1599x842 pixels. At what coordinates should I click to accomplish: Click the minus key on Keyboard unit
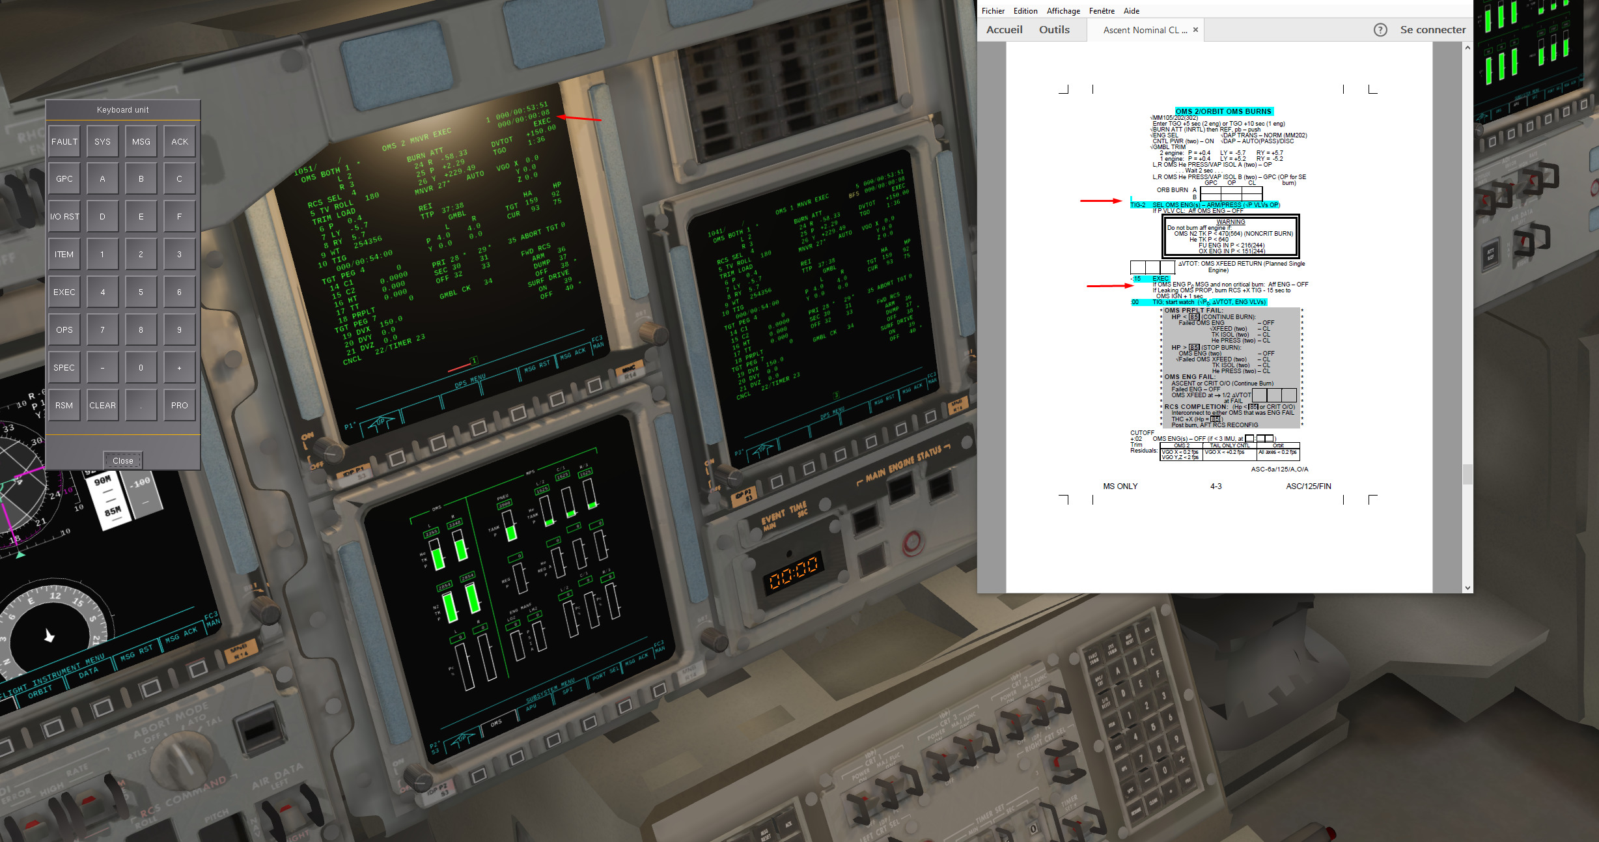(102, 367)
